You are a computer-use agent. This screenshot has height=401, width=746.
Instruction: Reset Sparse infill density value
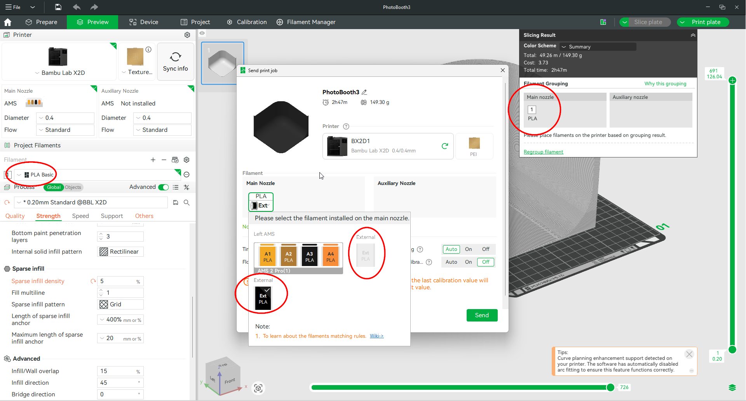(x=93, y=281)
